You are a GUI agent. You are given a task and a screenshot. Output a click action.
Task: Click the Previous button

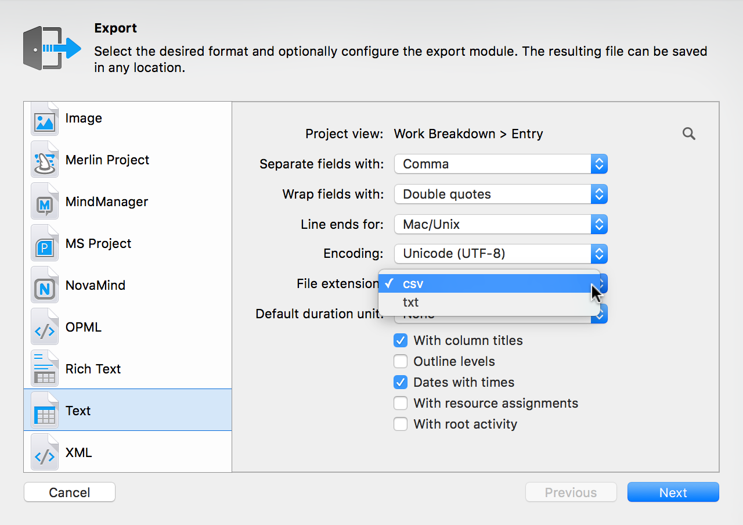click(x=571, y=492)
